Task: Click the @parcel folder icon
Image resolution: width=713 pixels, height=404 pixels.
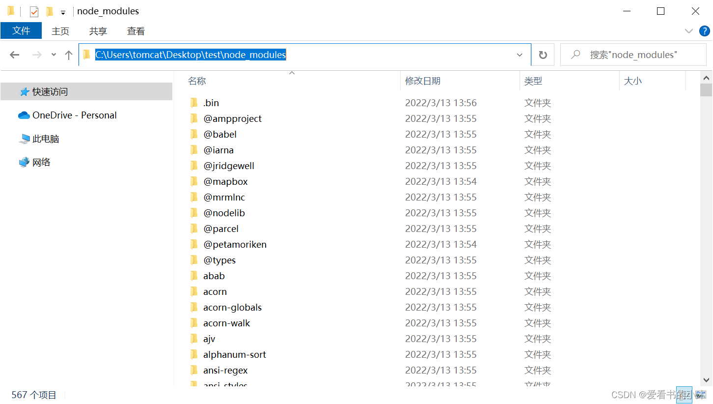Action: pyautogui.click(x=194, y=229)
